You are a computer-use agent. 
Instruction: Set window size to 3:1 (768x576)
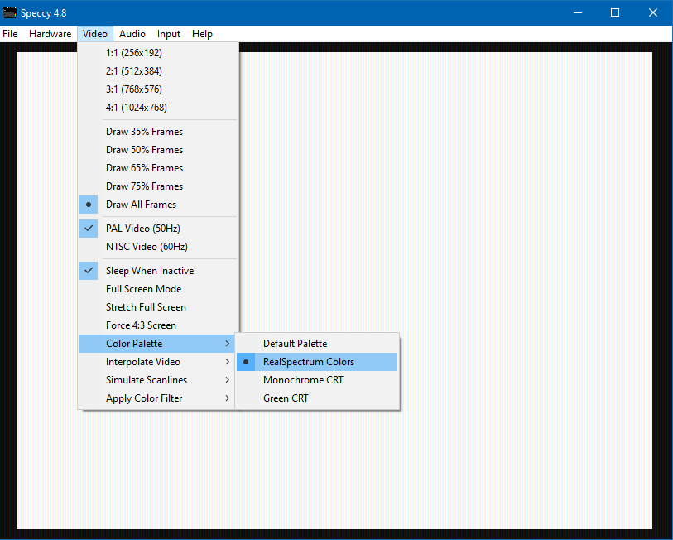[x=158, y=89]
